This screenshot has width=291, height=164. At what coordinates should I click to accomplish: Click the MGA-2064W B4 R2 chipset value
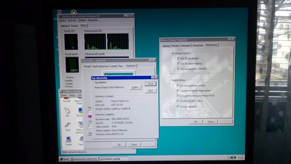coord(120,119)
